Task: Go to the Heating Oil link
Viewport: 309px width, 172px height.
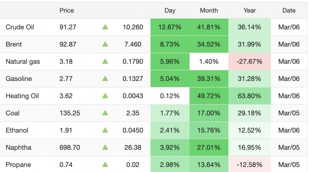Action: [x=22, y=96]
